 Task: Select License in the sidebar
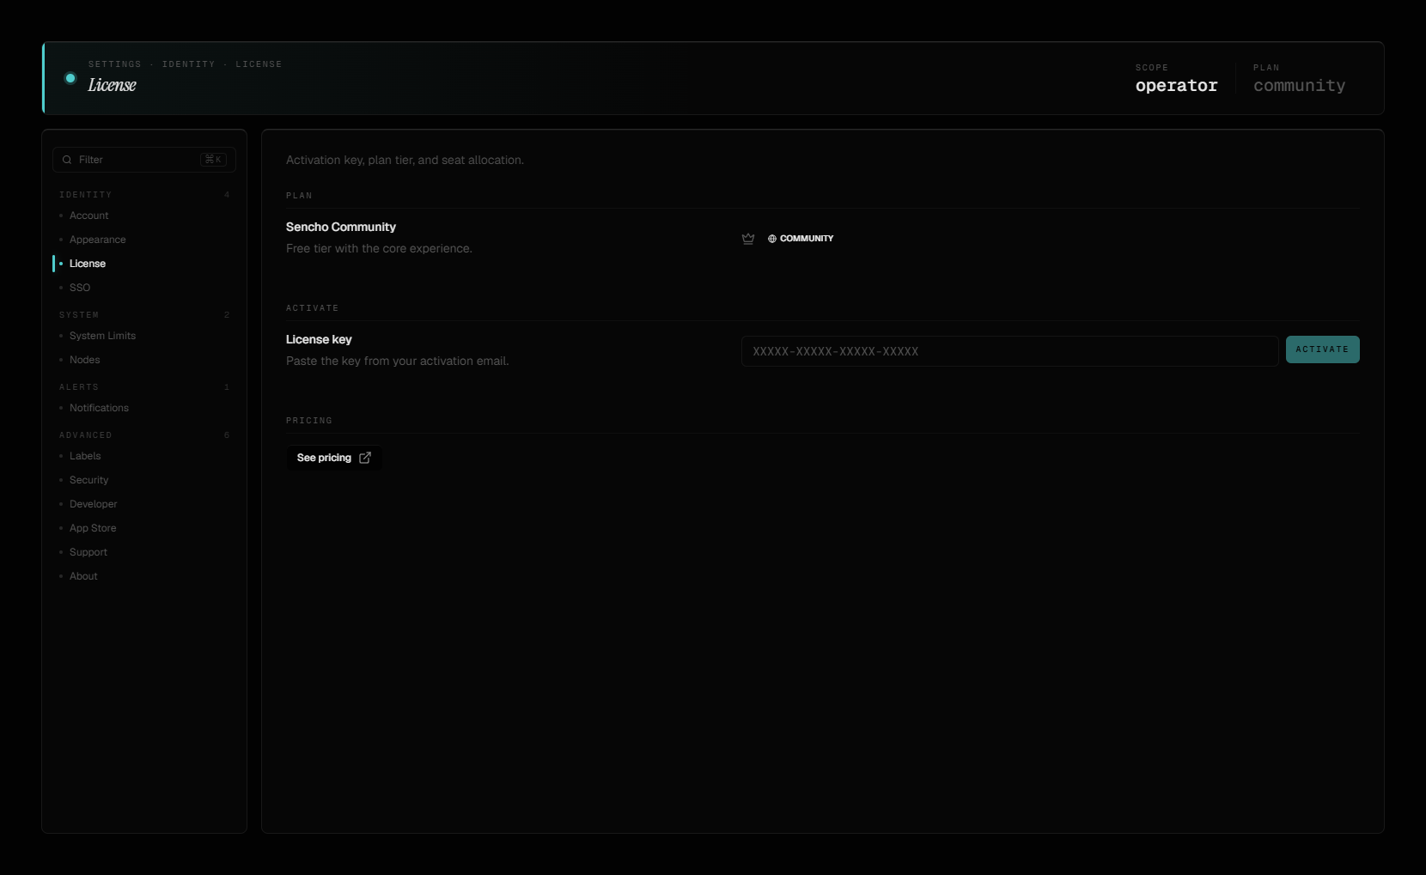[88, 264]
